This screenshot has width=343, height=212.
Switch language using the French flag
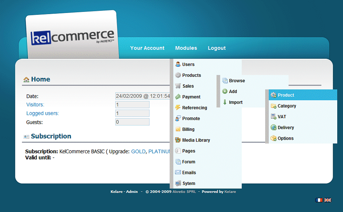point(319,200)
